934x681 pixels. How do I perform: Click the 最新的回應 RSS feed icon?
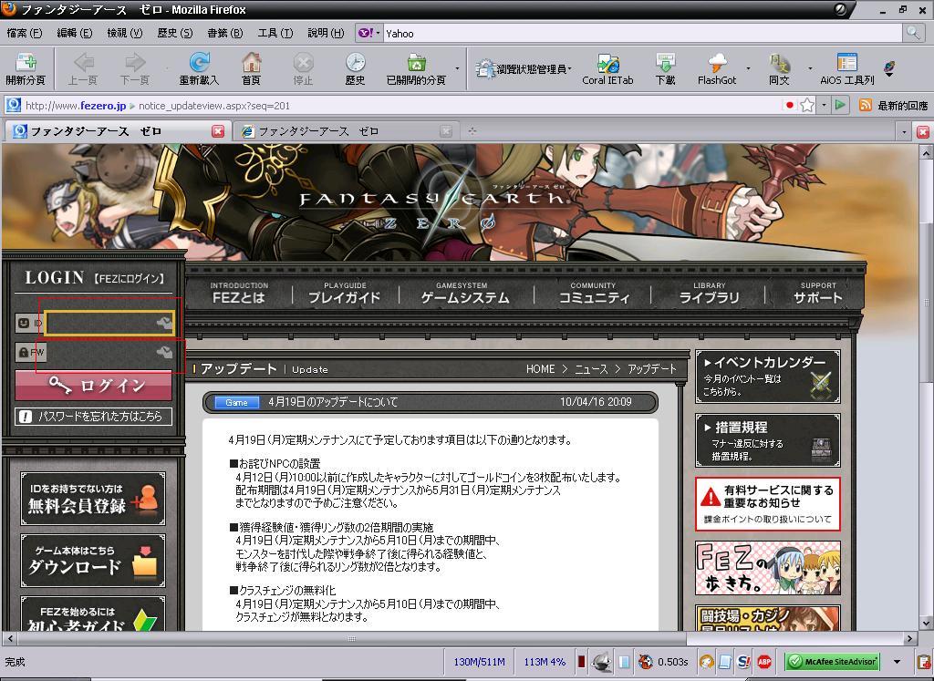tap(865, 106)
